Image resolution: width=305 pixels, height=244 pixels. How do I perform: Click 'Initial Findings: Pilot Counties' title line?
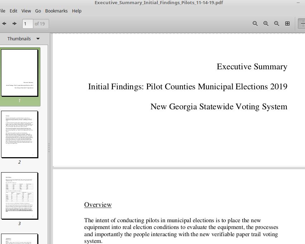[x=188, y=86]
